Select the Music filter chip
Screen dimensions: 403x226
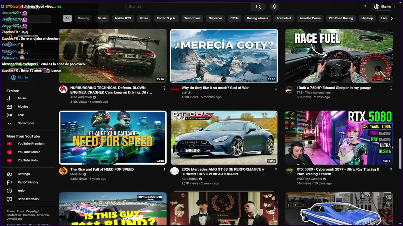click(x=102, y=18)
